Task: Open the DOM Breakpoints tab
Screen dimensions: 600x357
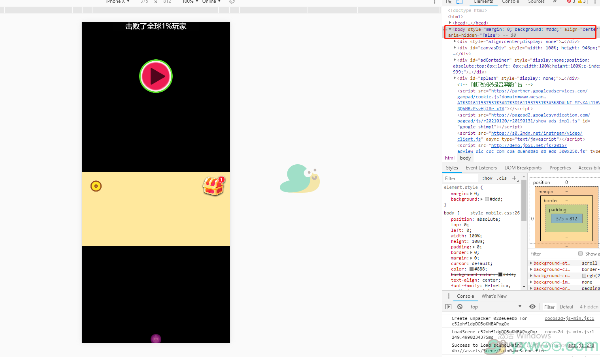Action: pyautogui.click(x=523, y=168)
